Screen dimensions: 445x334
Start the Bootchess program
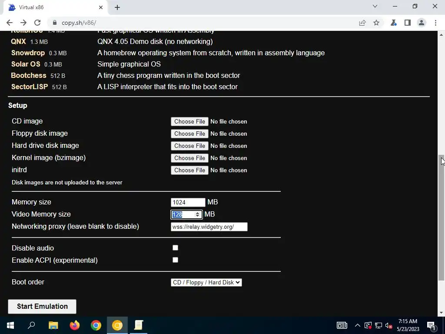click(29, 76)
